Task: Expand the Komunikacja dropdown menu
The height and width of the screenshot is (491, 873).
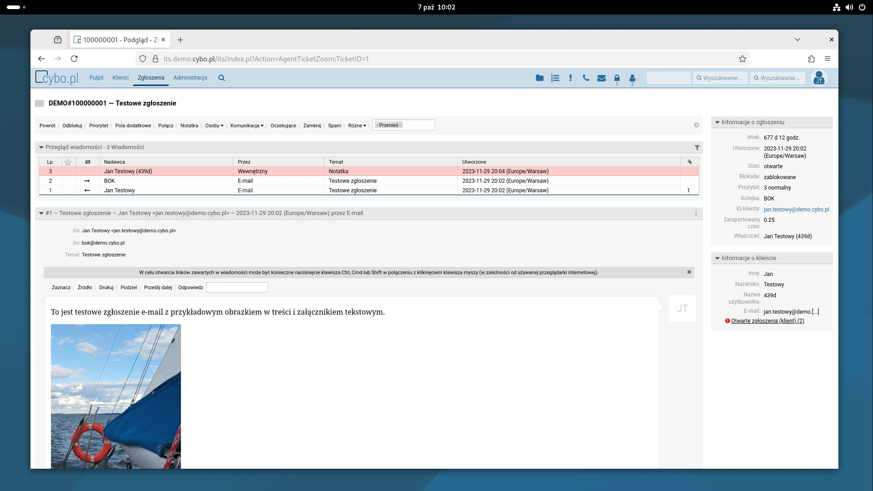Action: [x=246, y=125]
